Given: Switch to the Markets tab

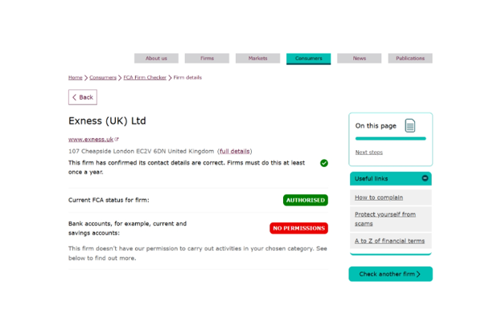Looking at the screenshot, I should tap(257, 58).
